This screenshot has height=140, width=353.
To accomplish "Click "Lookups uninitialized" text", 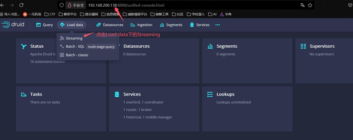I will (x=234, y=102).
